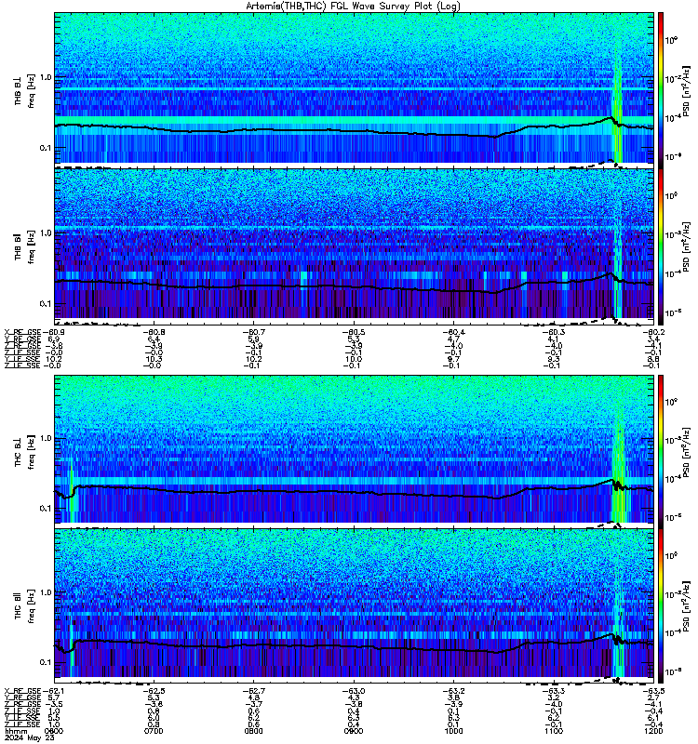This screenshot has height=744, width=698.
Task: Click the THB X_RE_GSE value "-60.8"
Action: tap(154, 332)
